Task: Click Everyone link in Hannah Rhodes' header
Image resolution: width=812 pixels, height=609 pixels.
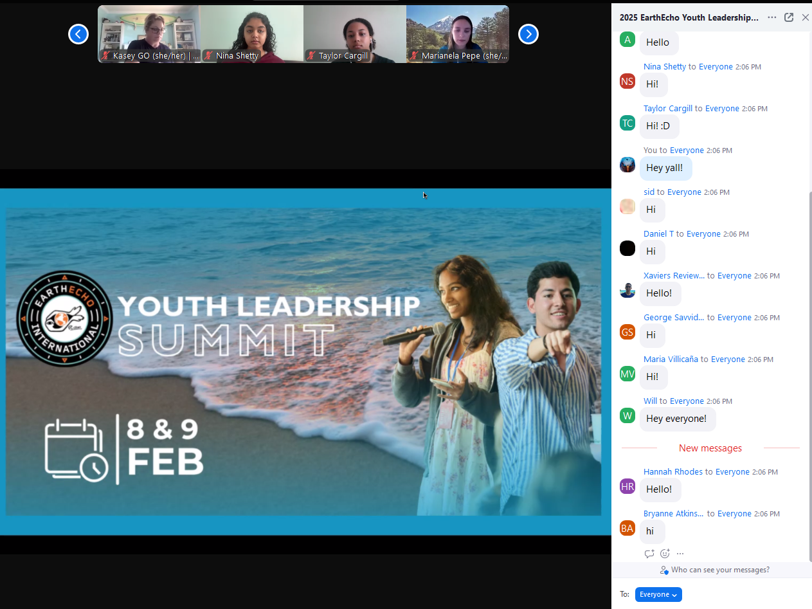Action: [732, 472]
